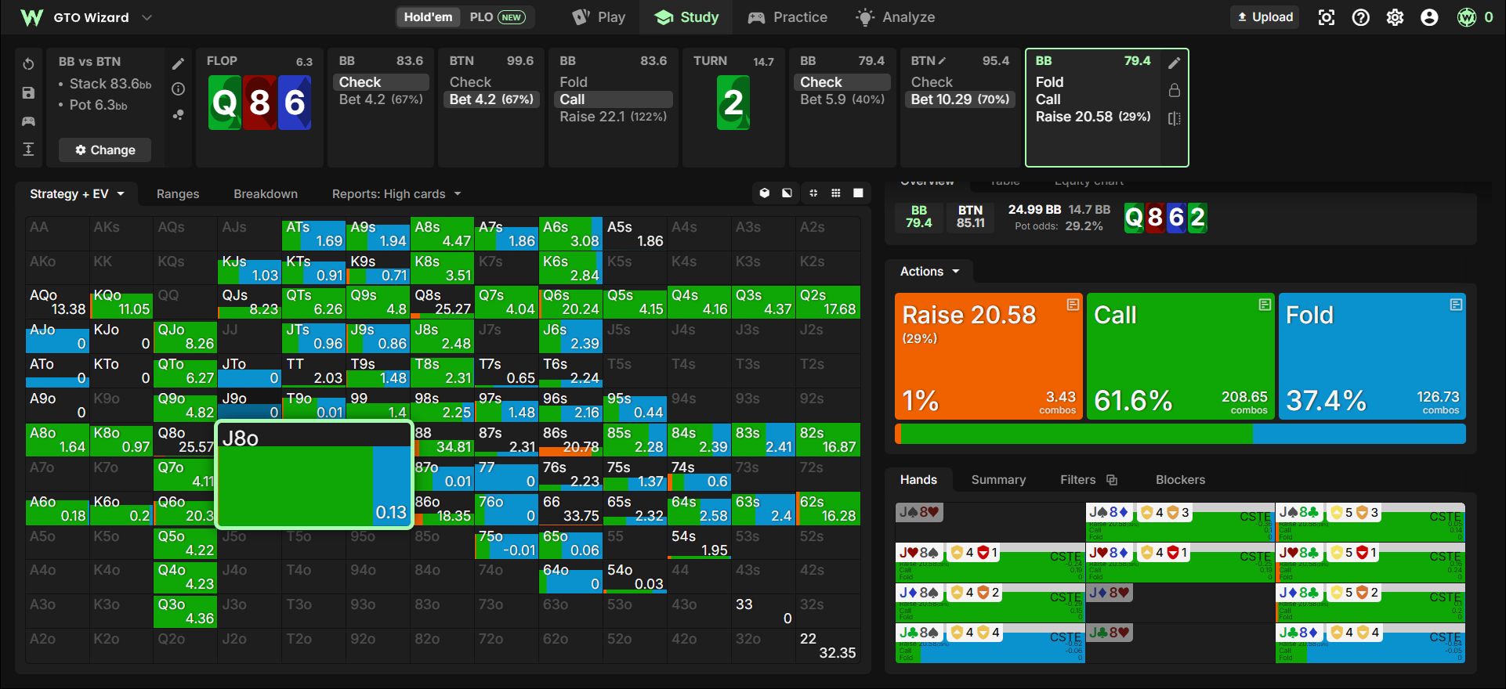This screenshot has height=689, width=1506.
Task: Select the full-square matrix view toggle
Action: pyautogui.click(x=858, y=193)
